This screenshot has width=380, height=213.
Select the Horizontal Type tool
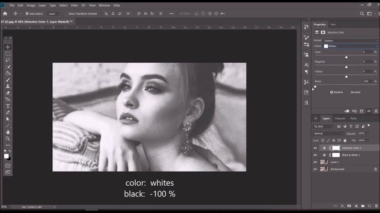click(x=8, y=106)
